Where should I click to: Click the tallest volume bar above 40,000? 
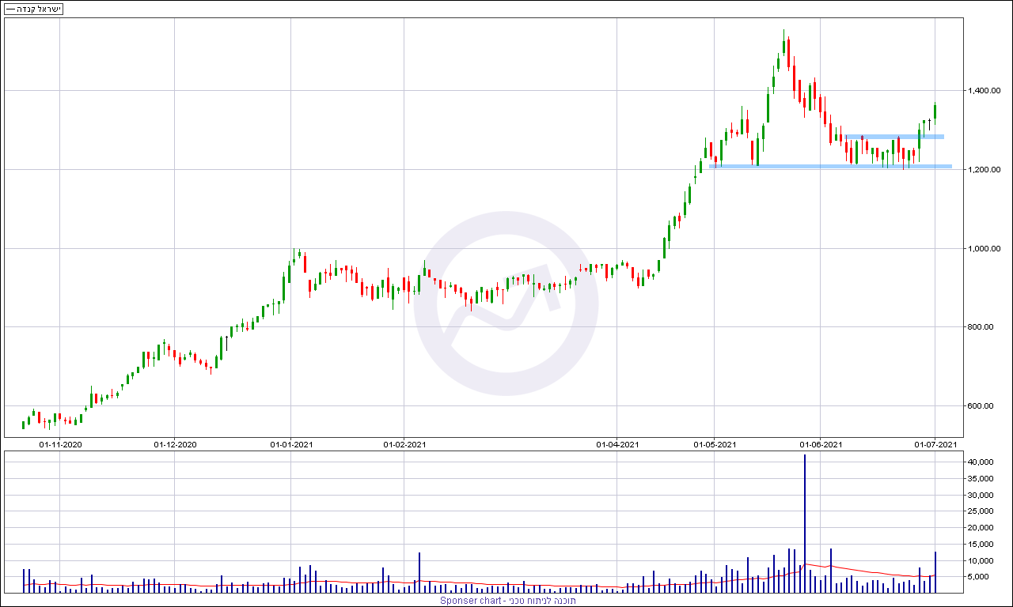805,524
